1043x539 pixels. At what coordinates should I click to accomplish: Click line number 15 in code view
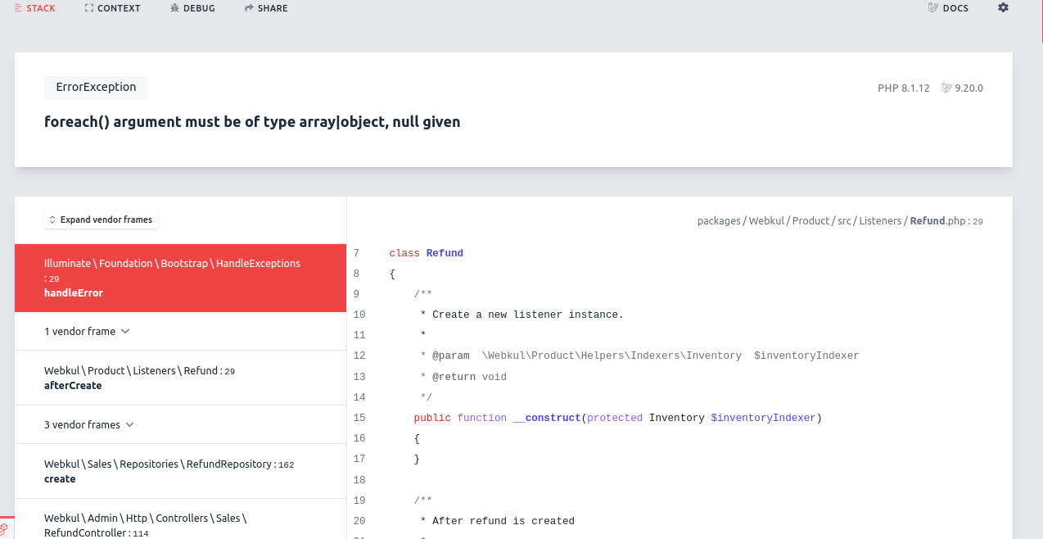click(359, 418)
